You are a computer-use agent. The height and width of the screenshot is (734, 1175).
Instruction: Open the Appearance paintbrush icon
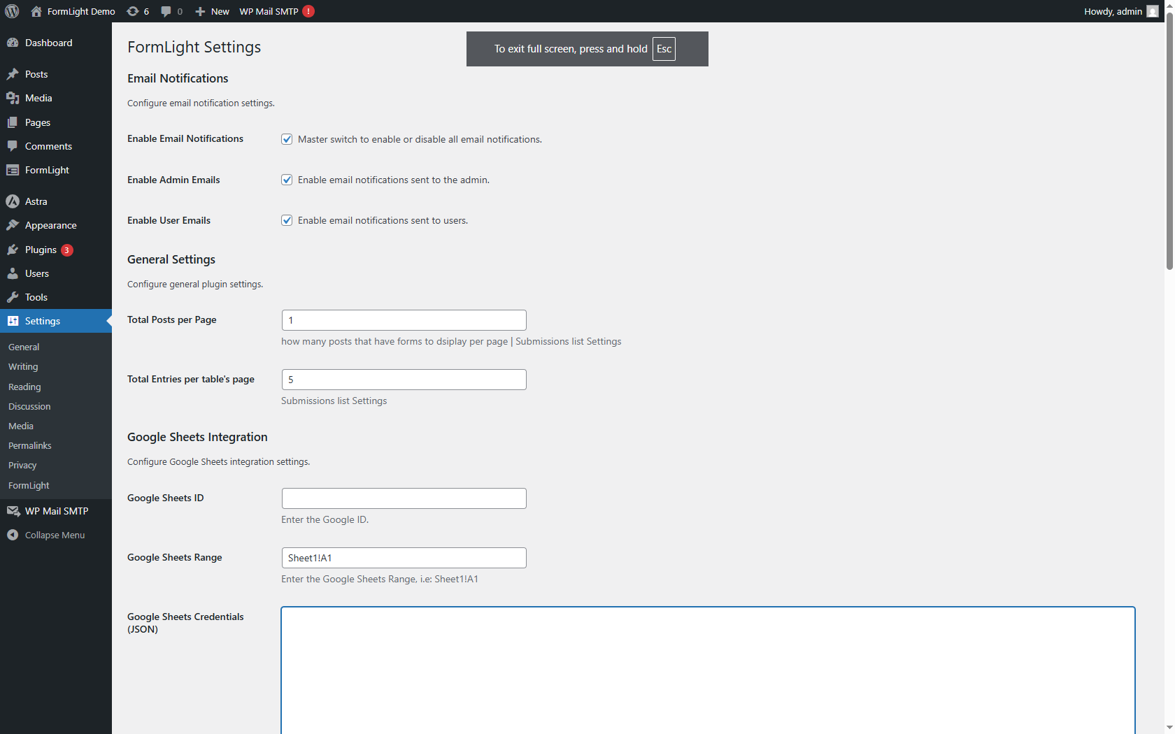point(13,225)
